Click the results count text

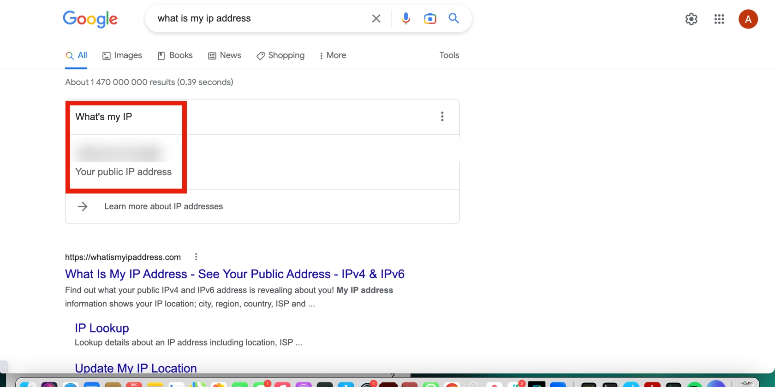[x=149, y=82]
